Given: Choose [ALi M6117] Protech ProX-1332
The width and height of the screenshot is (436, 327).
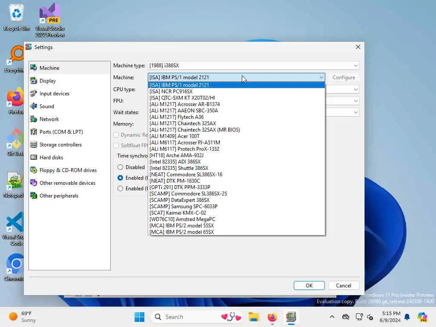Looking at the screenshot, I should click(x=236, y=149).
